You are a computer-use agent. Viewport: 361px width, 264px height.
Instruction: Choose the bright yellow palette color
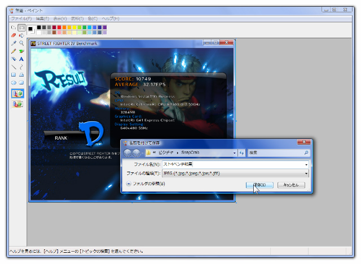[74, 28]
